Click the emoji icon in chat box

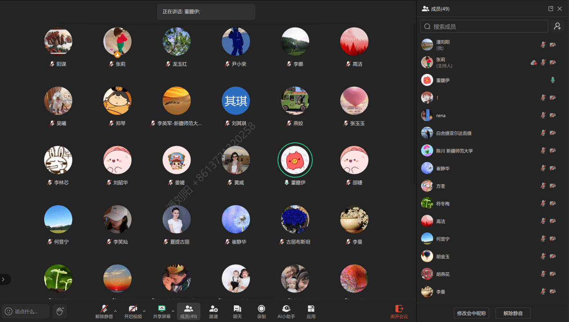9,311
